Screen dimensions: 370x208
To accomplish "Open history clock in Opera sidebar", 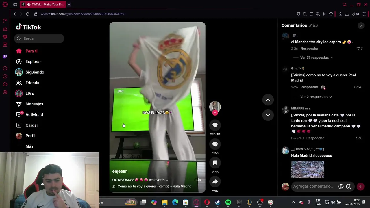I will point(5,76).
